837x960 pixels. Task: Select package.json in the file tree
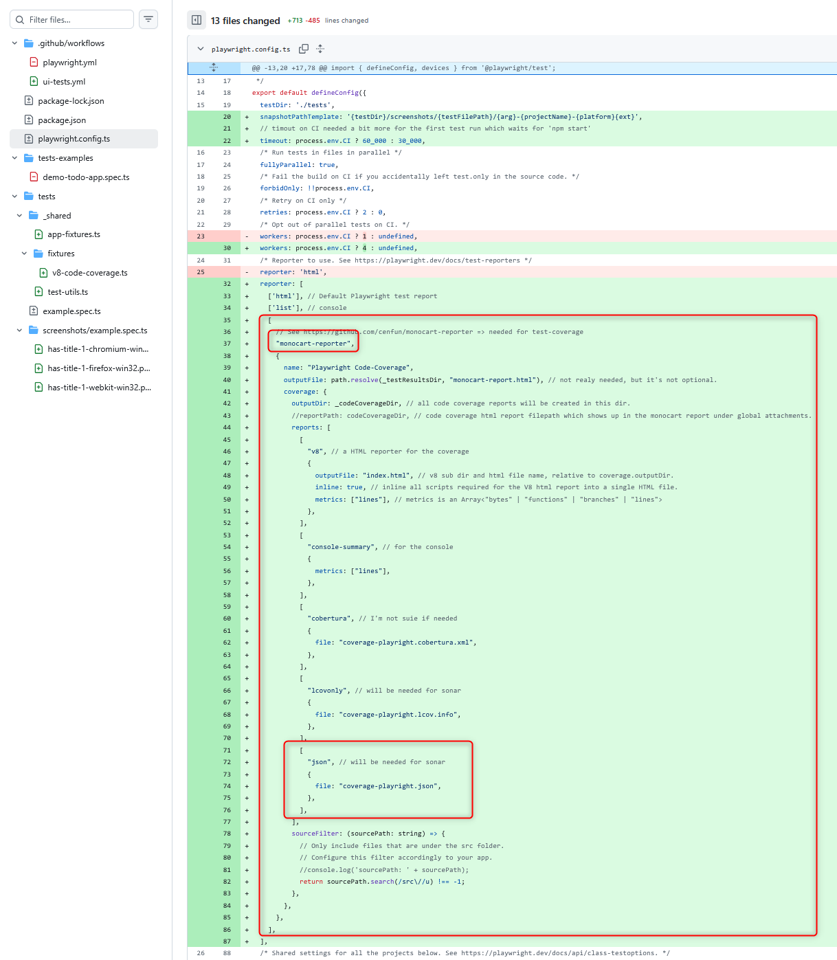click(x=62, y=120)
